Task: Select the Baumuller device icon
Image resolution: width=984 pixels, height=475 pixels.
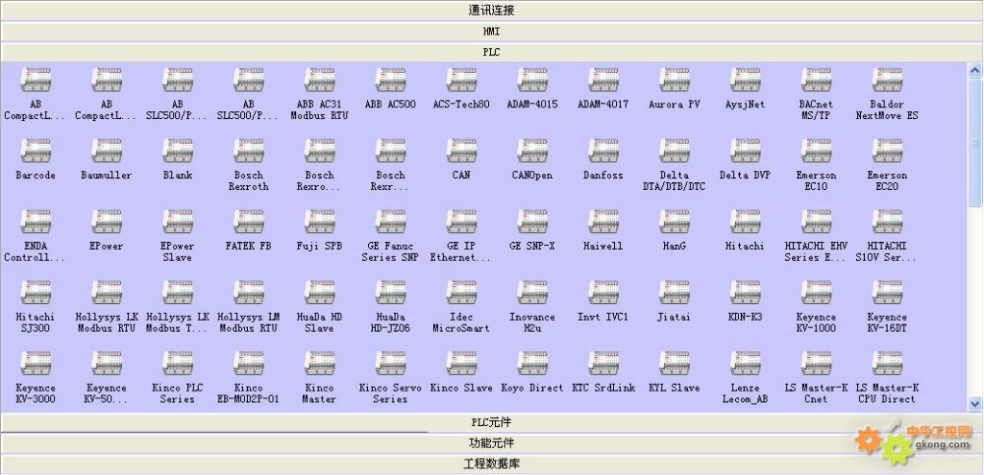Action: (x=107, y=151)
